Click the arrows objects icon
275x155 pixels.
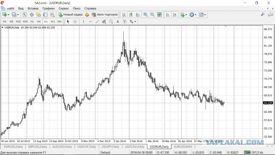point(131,22)
